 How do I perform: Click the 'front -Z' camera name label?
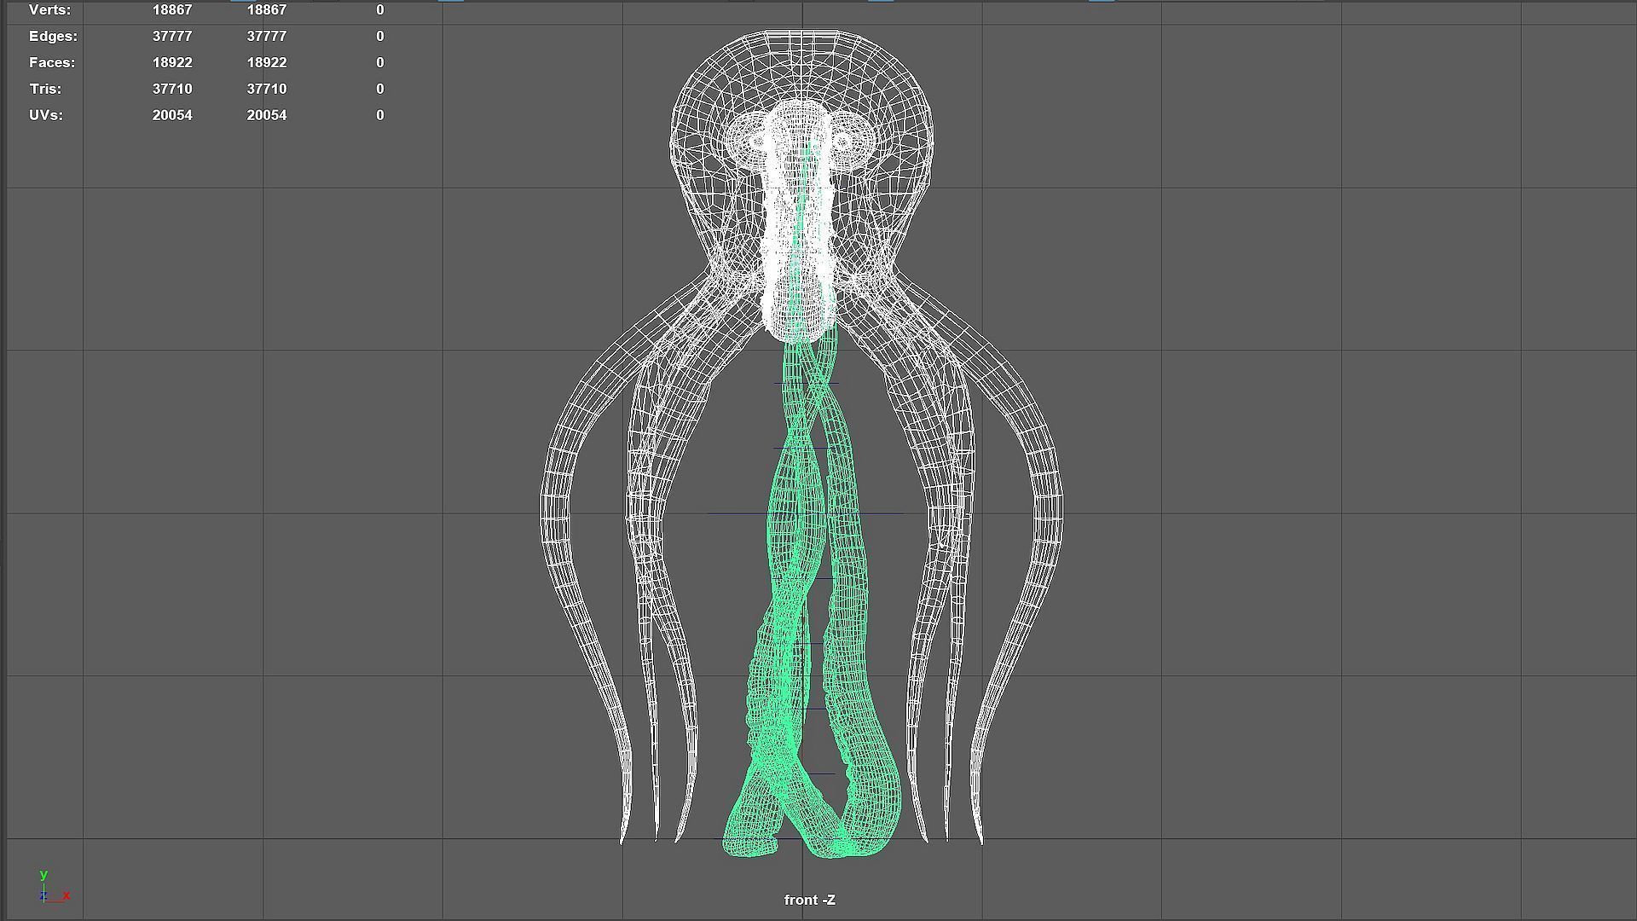click(809, 900)
